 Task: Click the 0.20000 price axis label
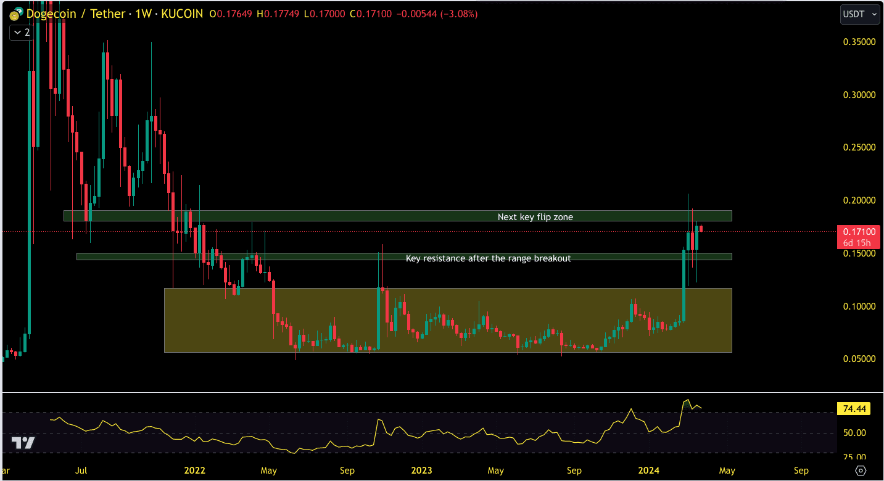tap(858, 200)
